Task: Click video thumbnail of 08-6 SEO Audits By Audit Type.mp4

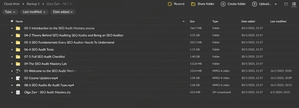Action: pyautogui.click(x=18, y=85)
